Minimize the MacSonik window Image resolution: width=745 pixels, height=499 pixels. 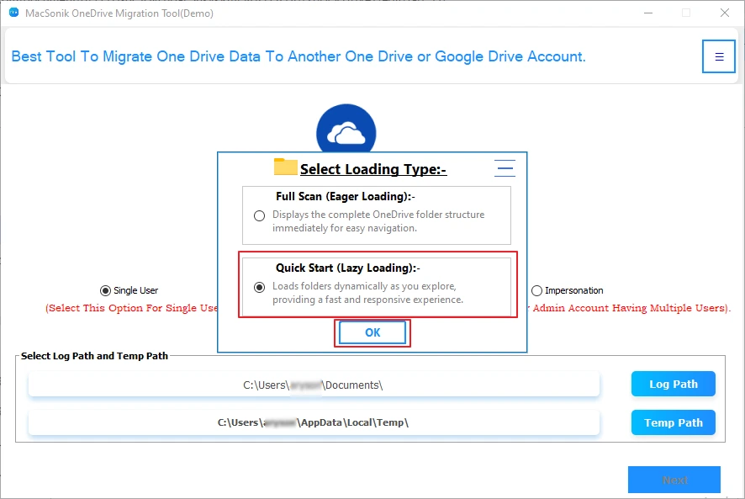[x=648, y=13]
